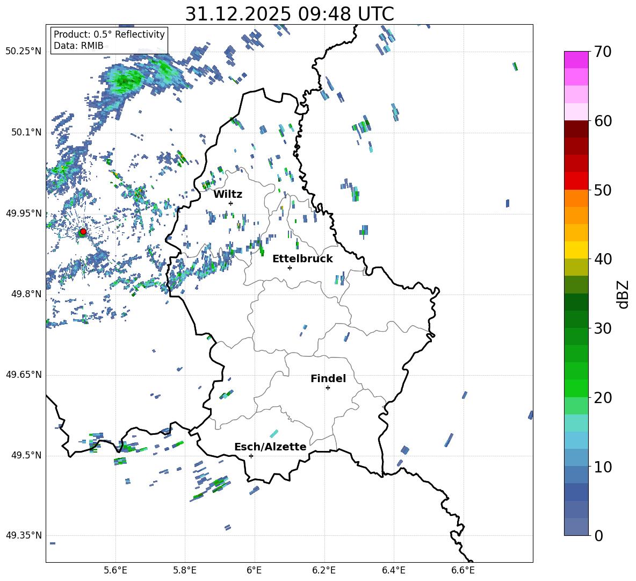
Task: Pick the bright red 50 dBZ colorbar segment
Action: (x=576, y=181)
